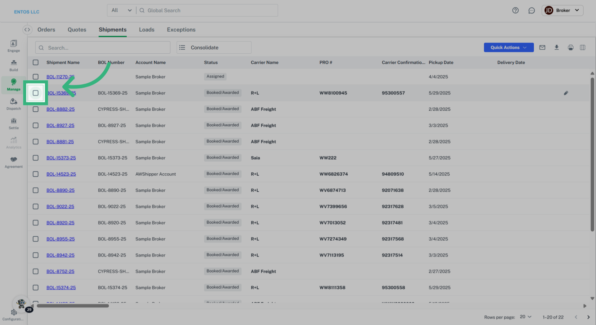The image size is (596, 325).
Task: Open the BOL-15373-25 shipment link
Action: 61,158
